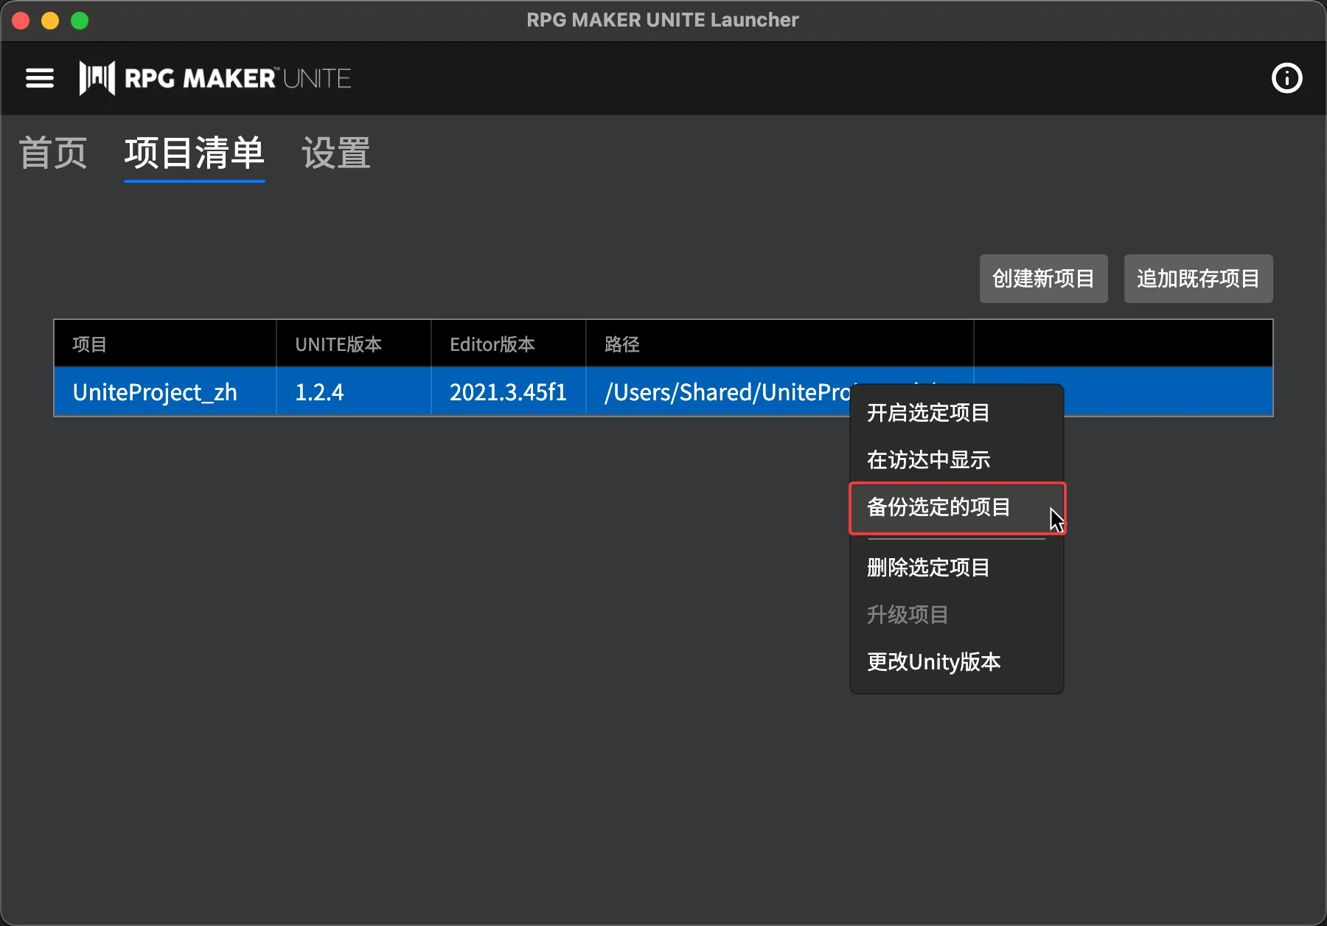Click the RPG Maker Unite logo
This screenshot has height=926, width=1327.
coord(215,78)
